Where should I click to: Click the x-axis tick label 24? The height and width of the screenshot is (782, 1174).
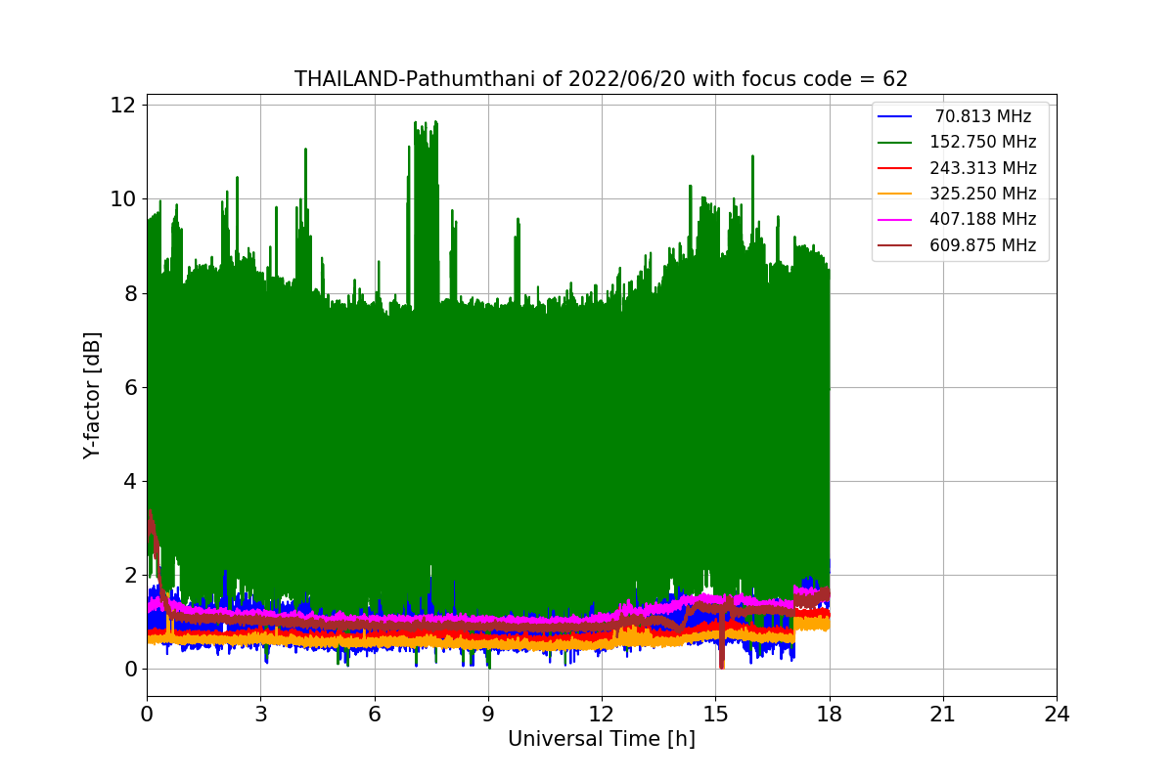point(1057,715)
